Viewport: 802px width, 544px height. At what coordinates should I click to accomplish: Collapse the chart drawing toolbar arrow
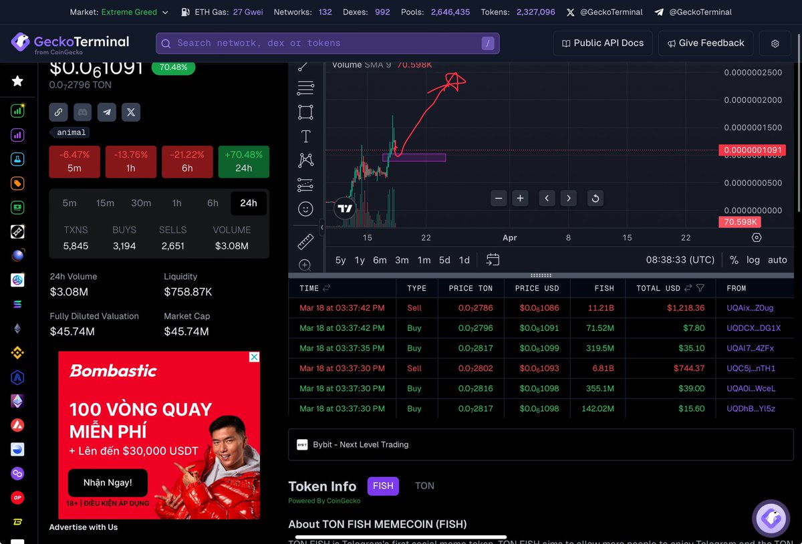[322, 227]
